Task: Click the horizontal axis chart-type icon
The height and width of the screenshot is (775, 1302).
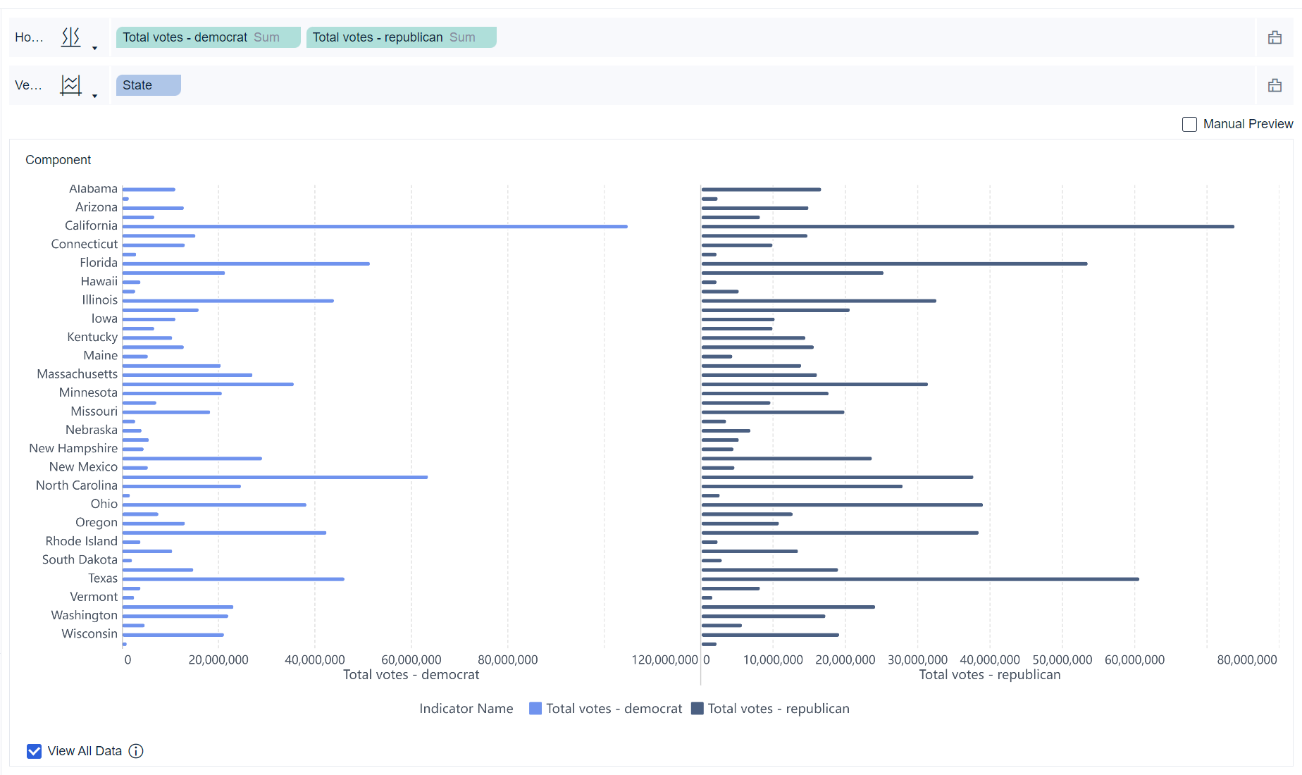Action: pos(70,37)
